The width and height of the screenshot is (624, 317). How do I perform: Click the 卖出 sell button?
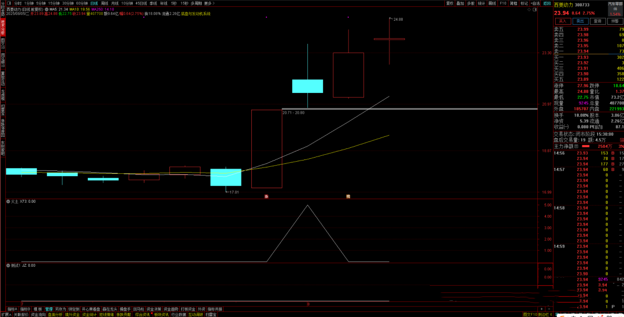point(580,21)
